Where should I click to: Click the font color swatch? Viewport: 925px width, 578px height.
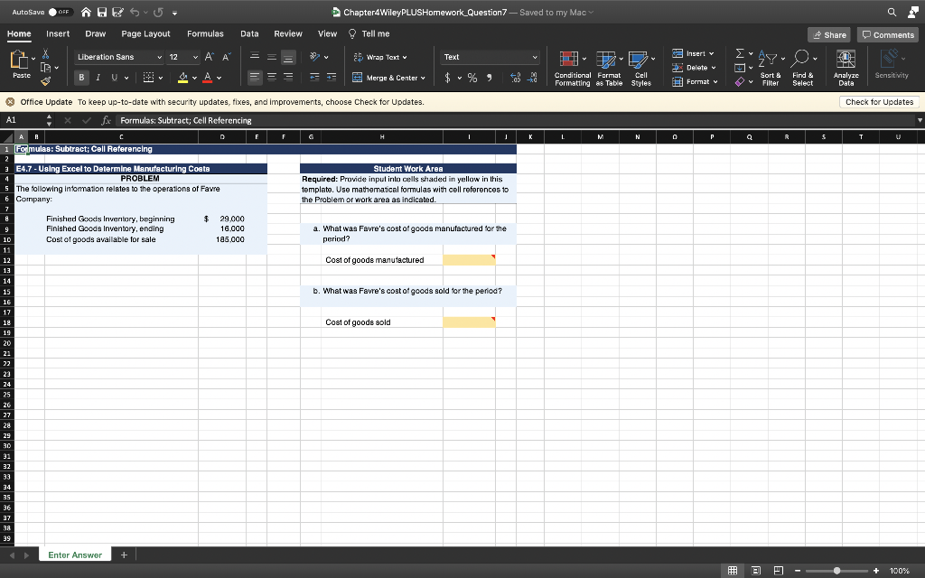[207, 78]
